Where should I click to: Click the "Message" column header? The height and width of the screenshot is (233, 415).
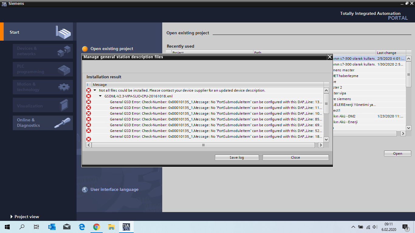coord(208,85)
